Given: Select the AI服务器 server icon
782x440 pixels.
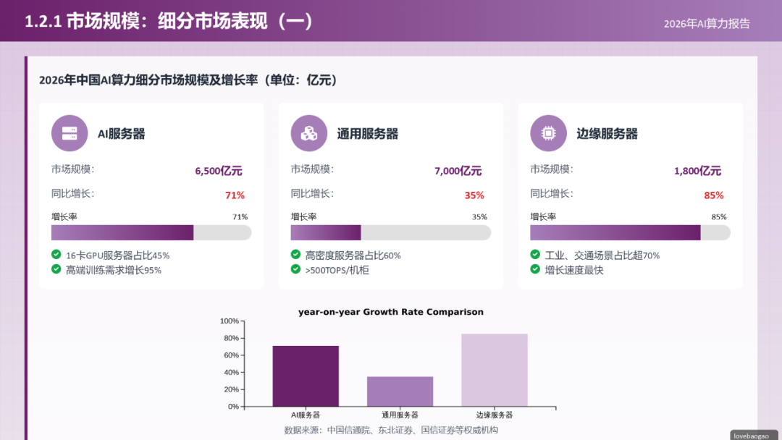Looking at the screenshot, I should 70,133.
